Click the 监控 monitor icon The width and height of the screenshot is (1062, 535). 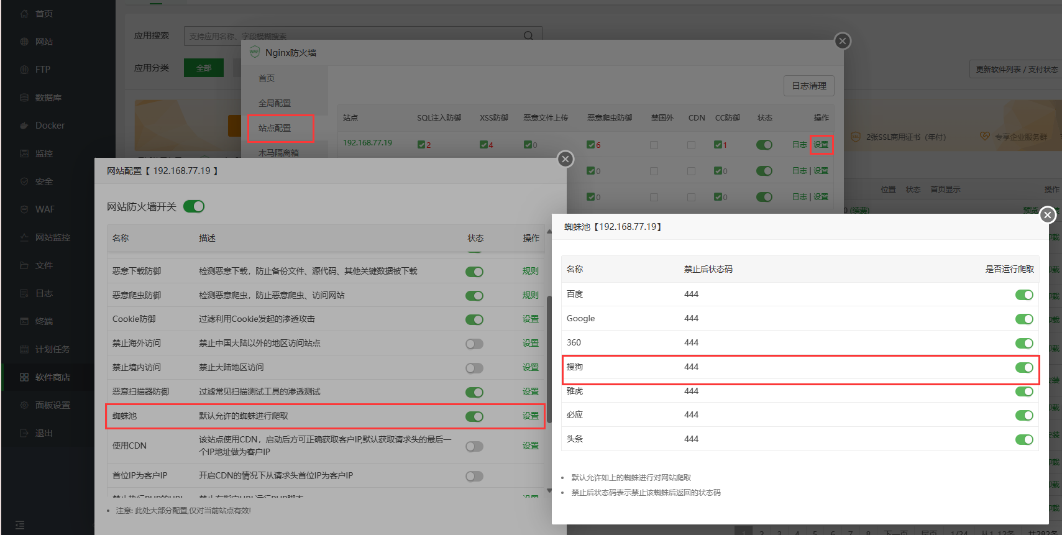[24, 153]
